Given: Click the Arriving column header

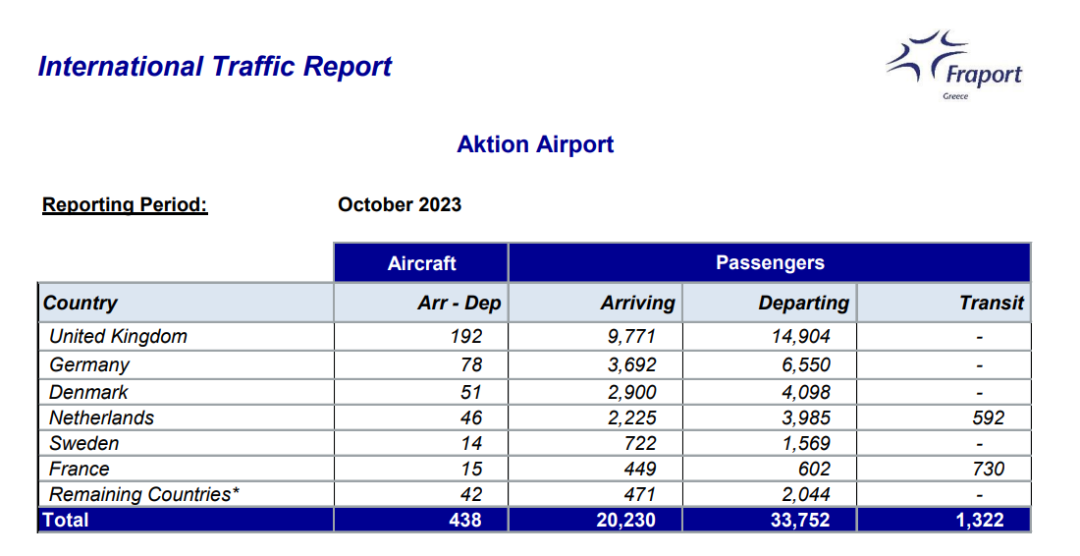Looking at the screenshot, I should click(637, 303).
